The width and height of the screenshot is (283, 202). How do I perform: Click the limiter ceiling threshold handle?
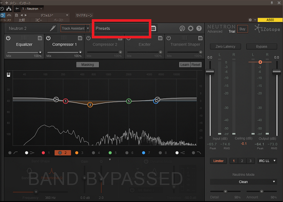260,62
